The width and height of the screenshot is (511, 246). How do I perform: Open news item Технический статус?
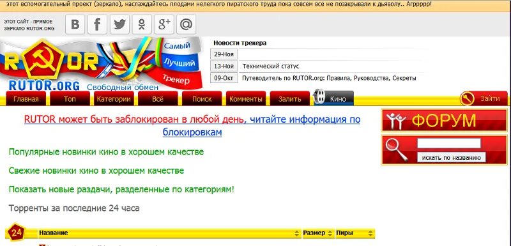point(271,66)
